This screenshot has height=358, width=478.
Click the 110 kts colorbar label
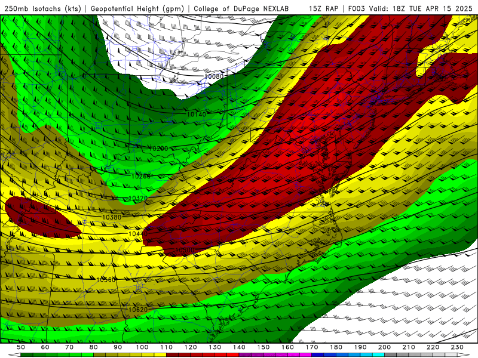point(167,347)
